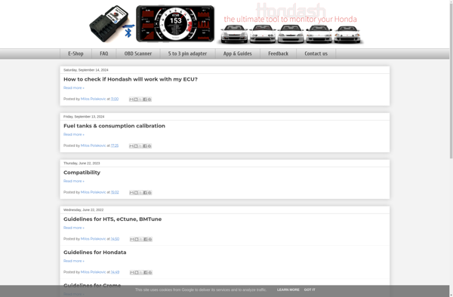Viewport: 453px width, 297px height.
Task: Click the Hondash header banner image
Action: coord(226,24)
